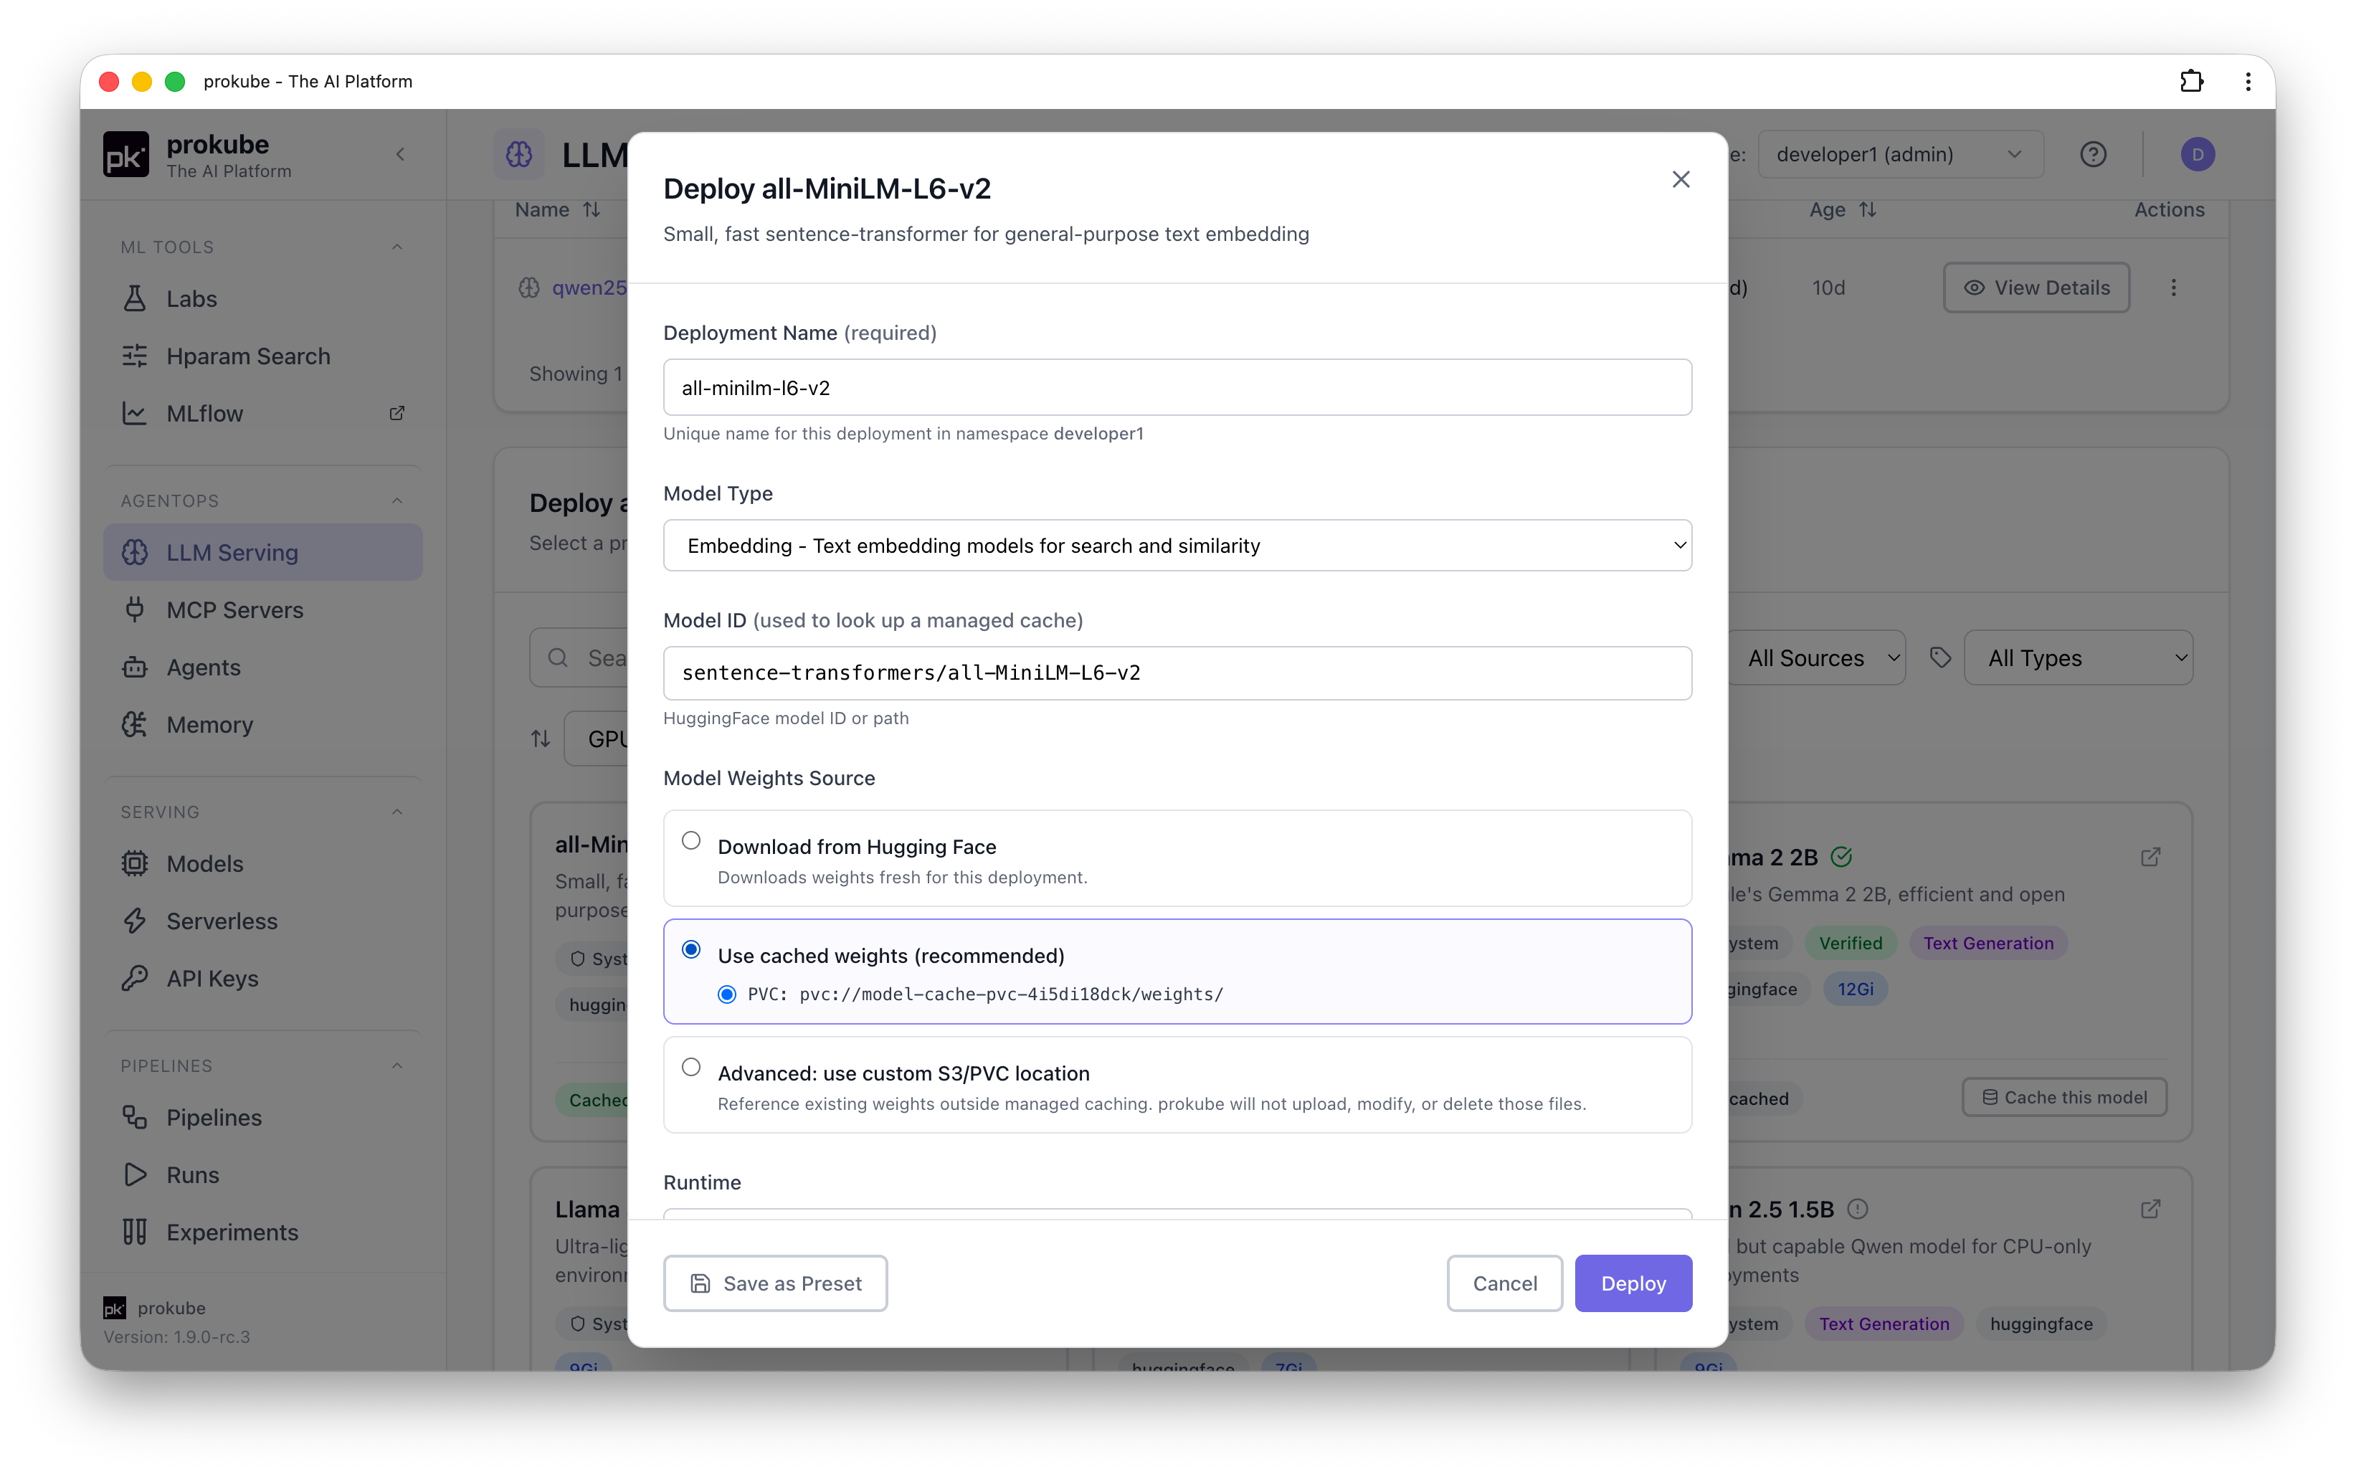
Task: Open the browser extensions puzzle icon
Action: tap(2191, 81)
